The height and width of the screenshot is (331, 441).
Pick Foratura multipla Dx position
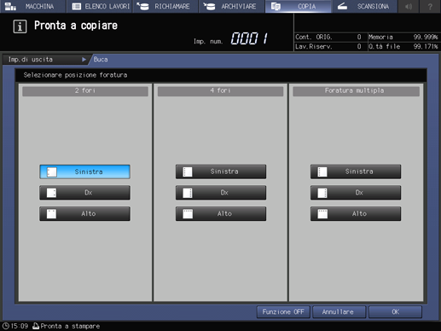(356, 193)
